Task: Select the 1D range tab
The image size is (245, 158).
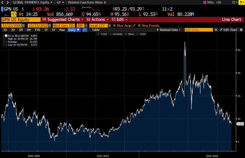Action: pos(5,30)
